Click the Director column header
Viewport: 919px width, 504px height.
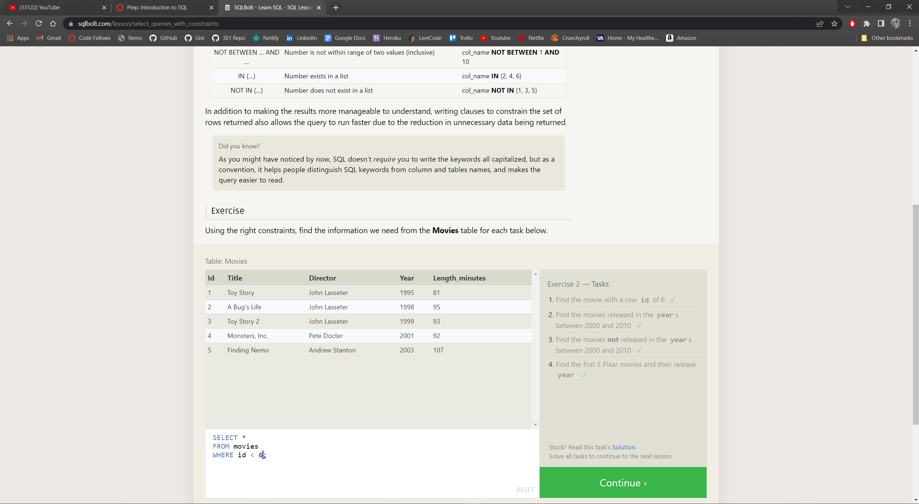click(322, 278)
